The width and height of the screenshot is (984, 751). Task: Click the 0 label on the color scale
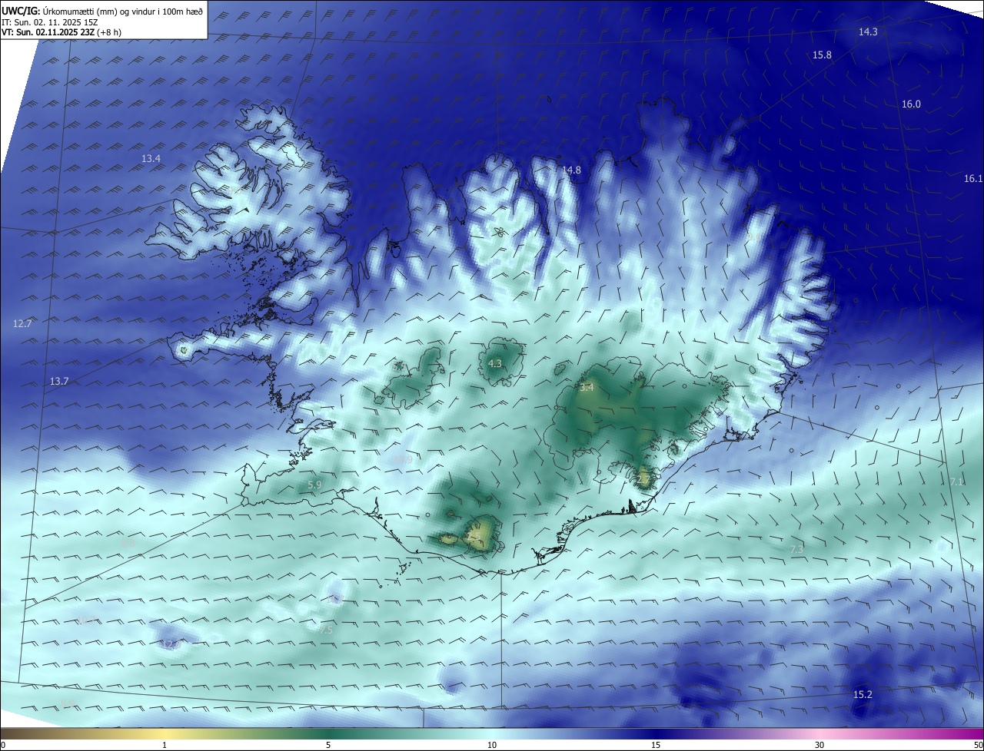coord(3,745)
